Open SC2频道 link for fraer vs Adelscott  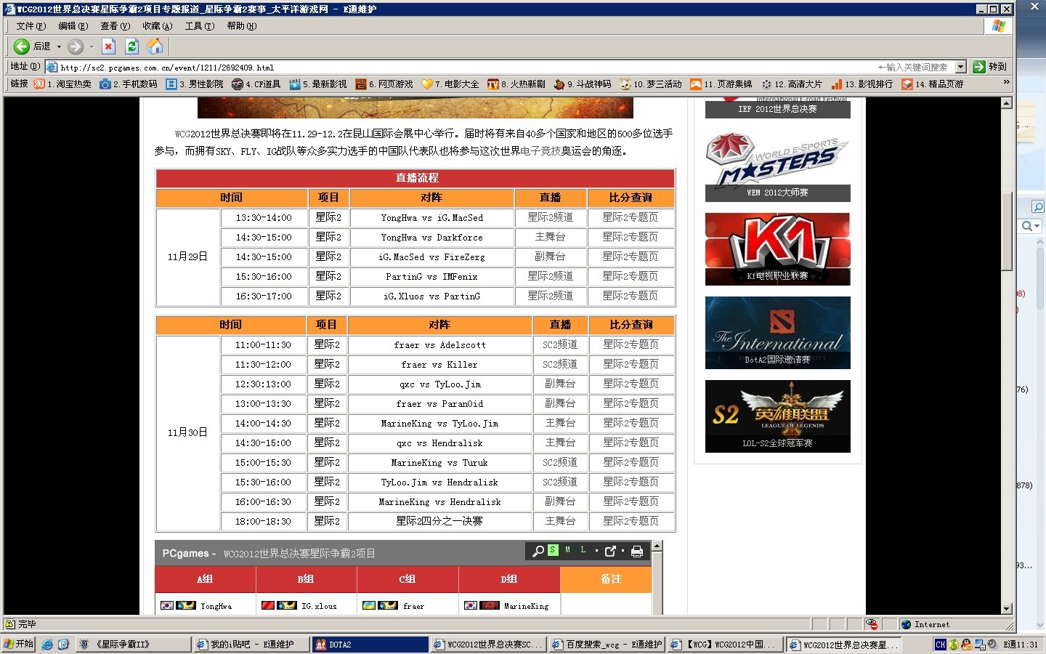click(560, 344)
